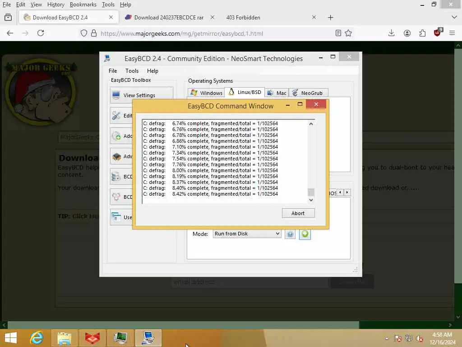This screenshot has height=347, width=462.
Task: Open the Windows Start button
Action: tap(11, 338)
